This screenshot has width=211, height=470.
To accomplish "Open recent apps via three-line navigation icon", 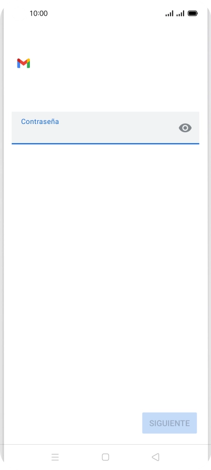I will pyautogui.click(x=55, y=457).
